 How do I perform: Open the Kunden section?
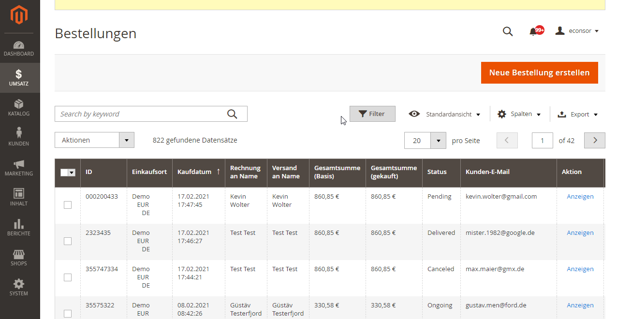(x=19, y=137)
